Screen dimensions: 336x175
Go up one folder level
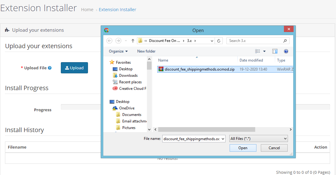pos(133,40)
